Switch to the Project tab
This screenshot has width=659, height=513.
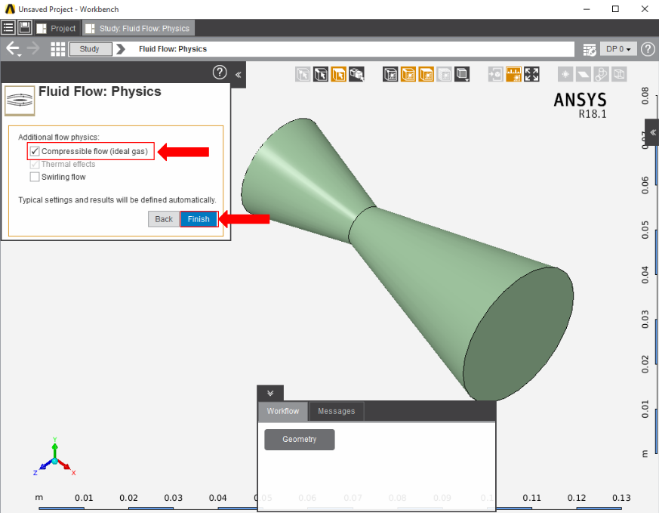point(57,29)
